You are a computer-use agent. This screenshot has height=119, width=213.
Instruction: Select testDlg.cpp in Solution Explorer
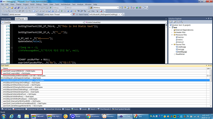click(x=182, y=52)
